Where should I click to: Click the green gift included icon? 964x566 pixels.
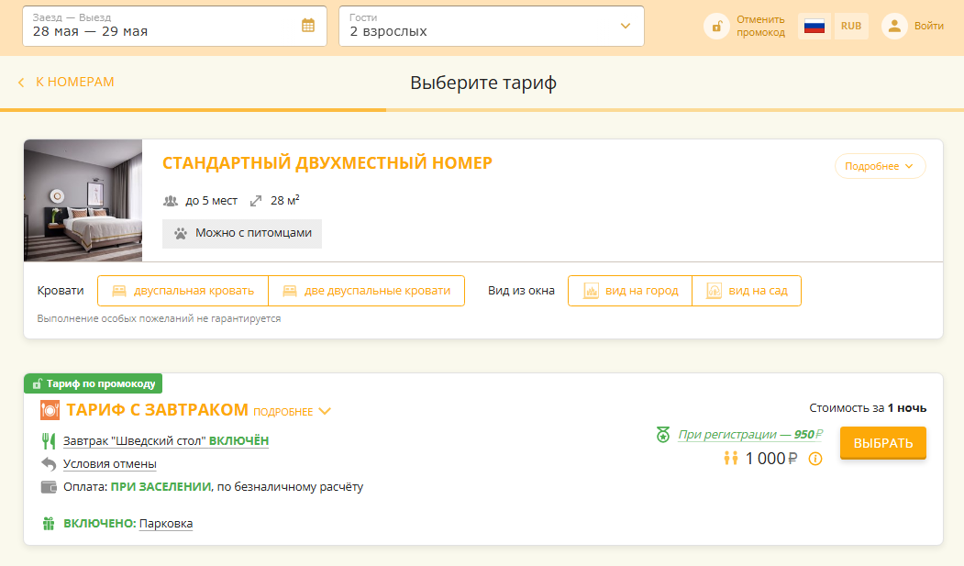pos(49,524)
